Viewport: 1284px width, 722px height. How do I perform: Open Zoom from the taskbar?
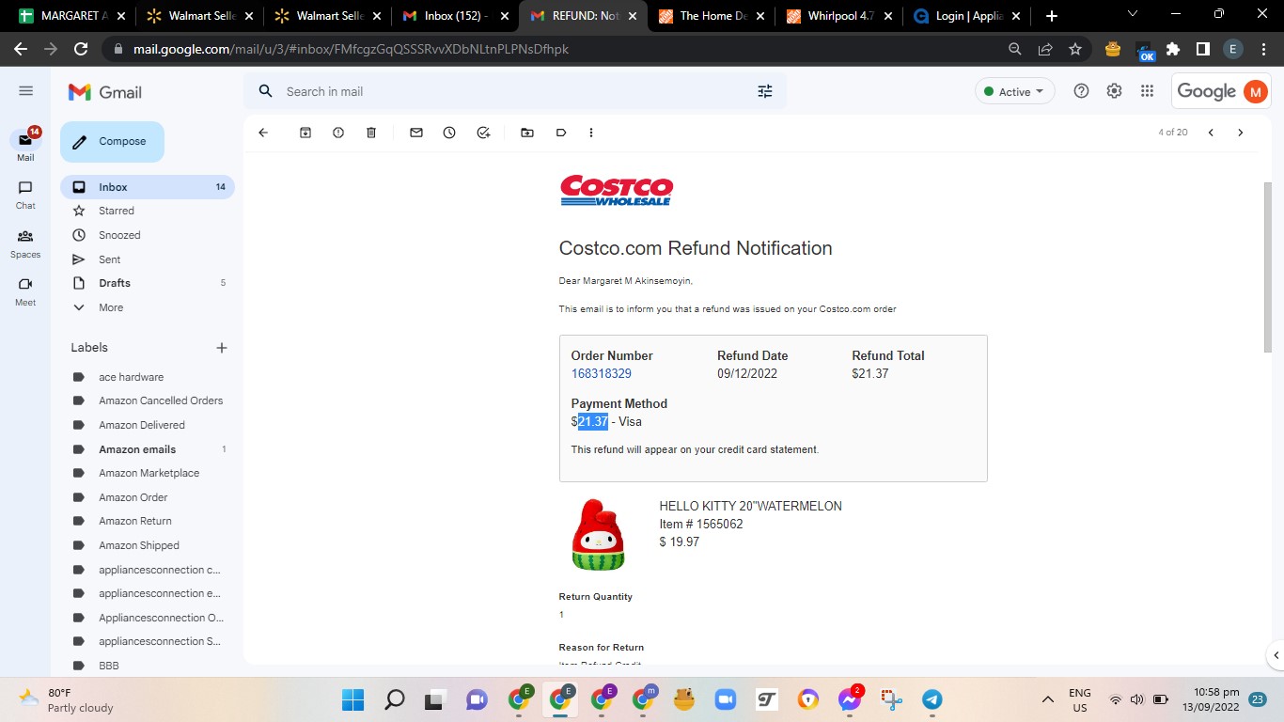click(725, 699)
